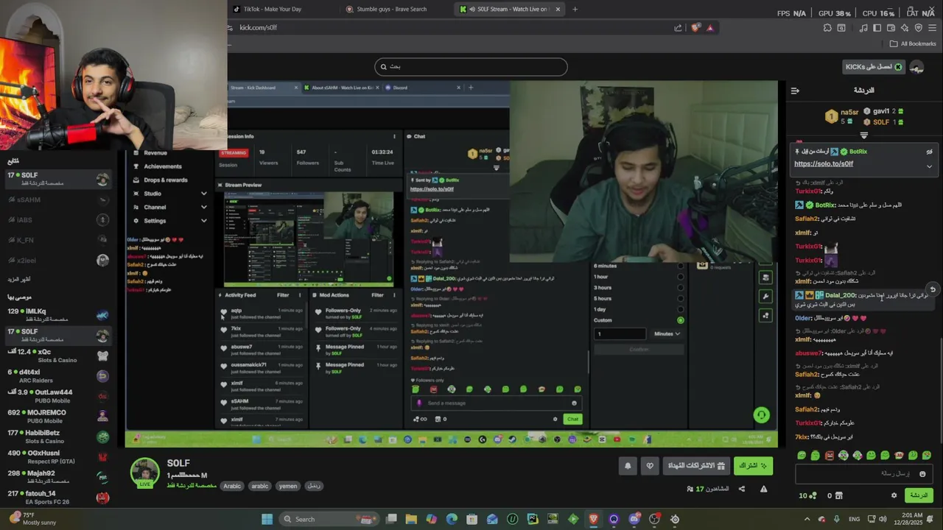The width and height of the screenshot is (943, 530).
Task: Click username Dalal_200 in chat
Action: pos(841,295)
